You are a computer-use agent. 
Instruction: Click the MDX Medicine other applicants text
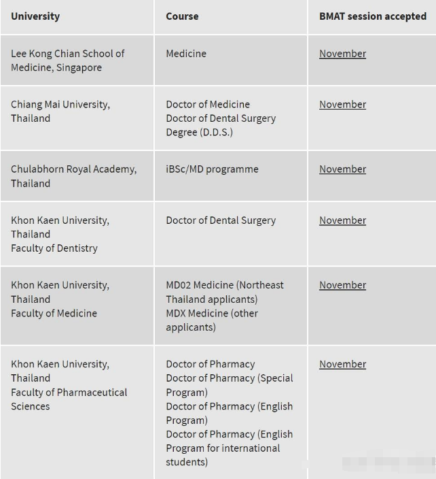[212, 320]
